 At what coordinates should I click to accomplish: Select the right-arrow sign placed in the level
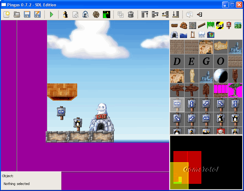(61, 113)
